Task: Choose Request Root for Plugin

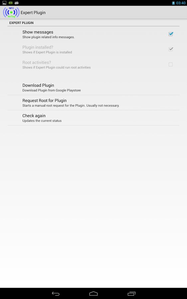Action: [x=93, y=103]
